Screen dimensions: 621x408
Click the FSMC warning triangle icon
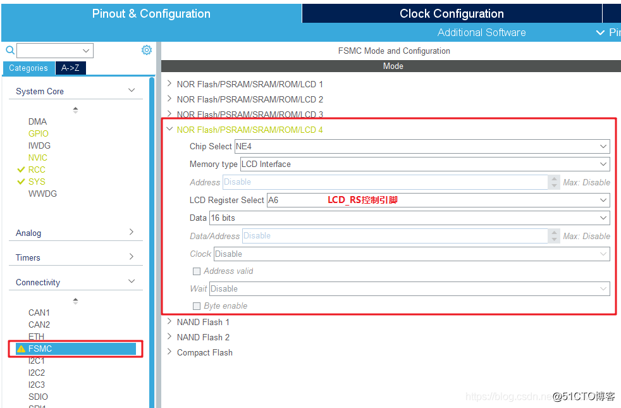pos(22,349)
